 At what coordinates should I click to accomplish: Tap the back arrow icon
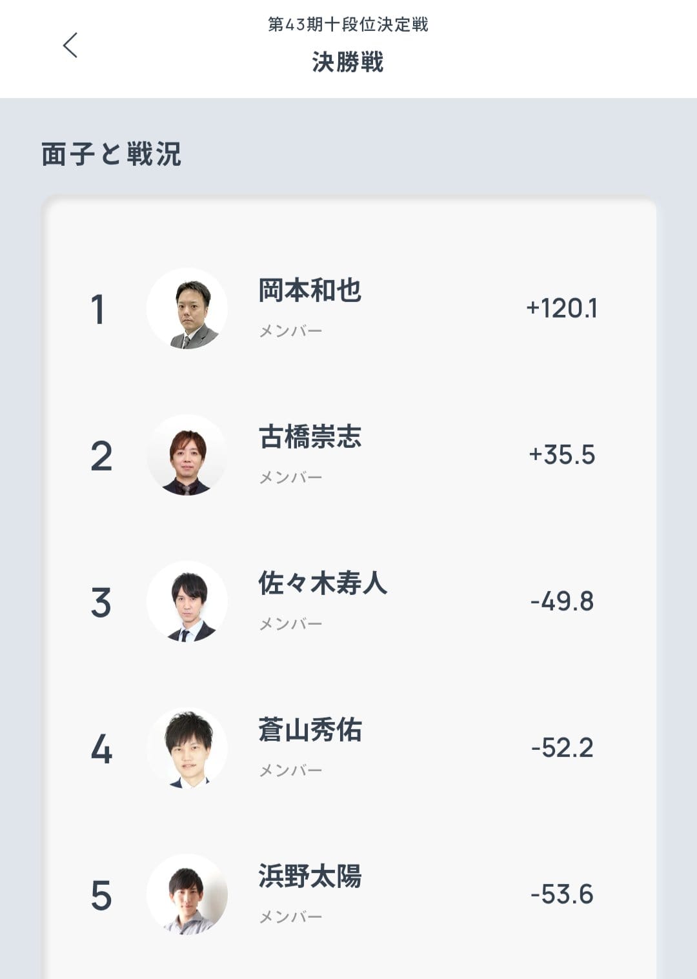coord(70,45)
